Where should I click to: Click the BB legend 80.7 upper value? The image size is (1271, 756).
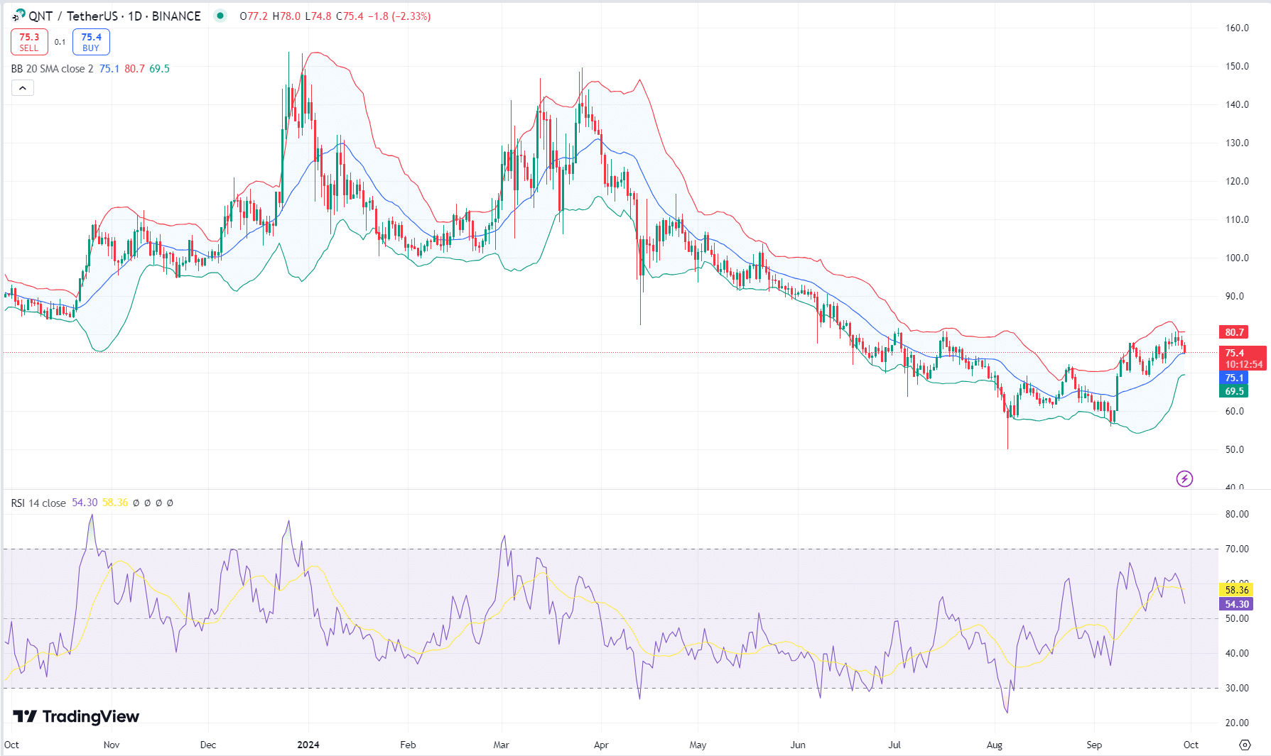pos(134,69)
